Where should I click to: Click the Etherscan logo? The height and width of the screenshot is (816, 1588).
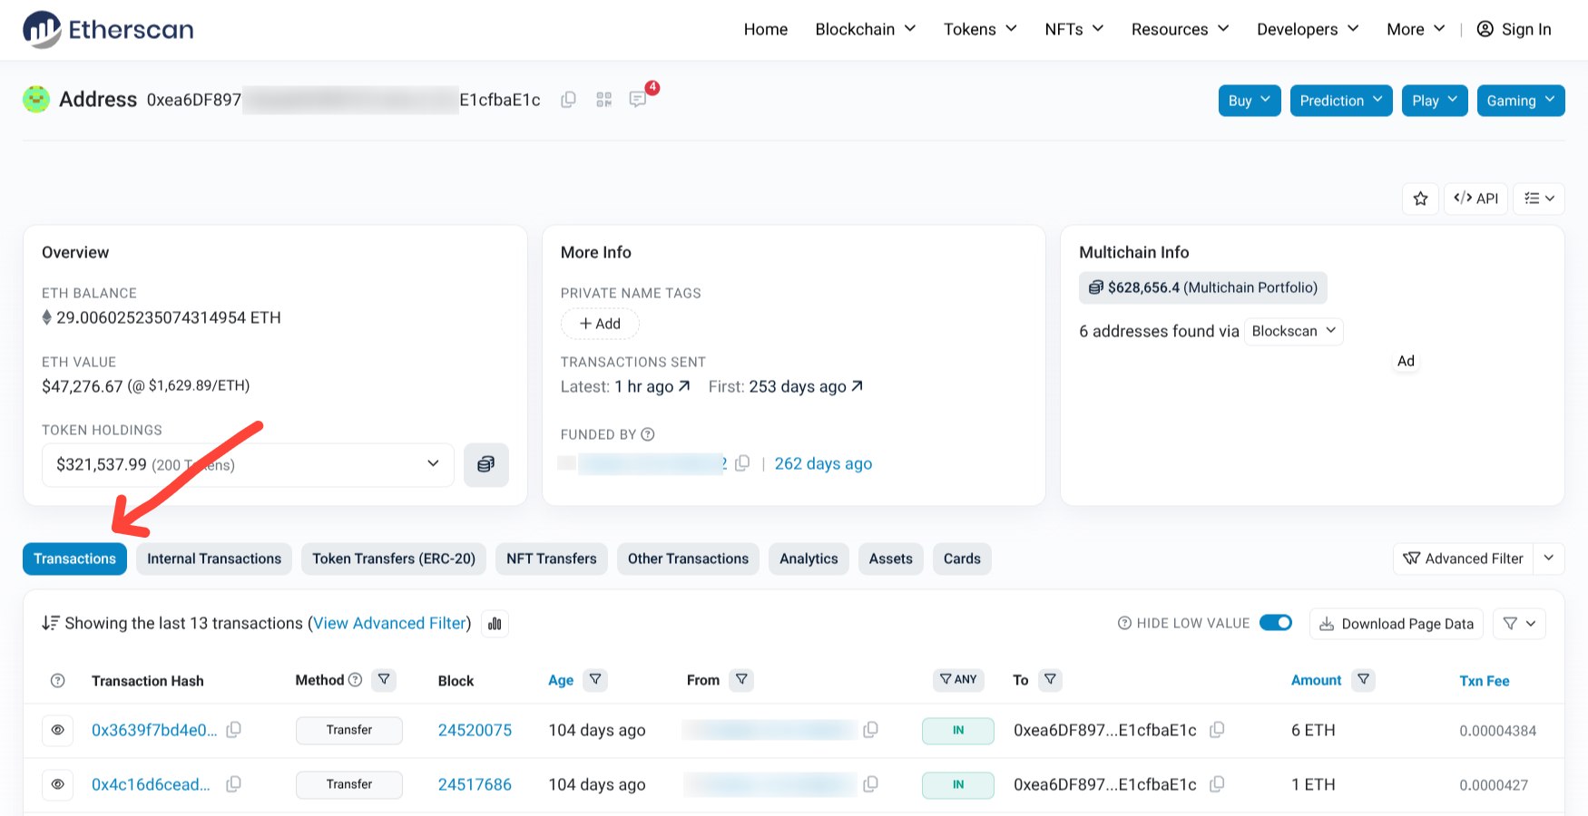pyautogui.click(x=108, y=30)
